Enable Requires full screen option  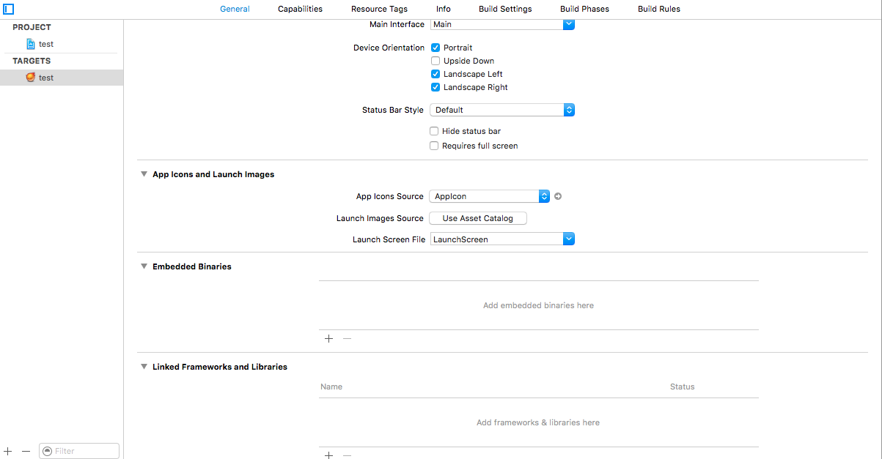pos(434,146)
